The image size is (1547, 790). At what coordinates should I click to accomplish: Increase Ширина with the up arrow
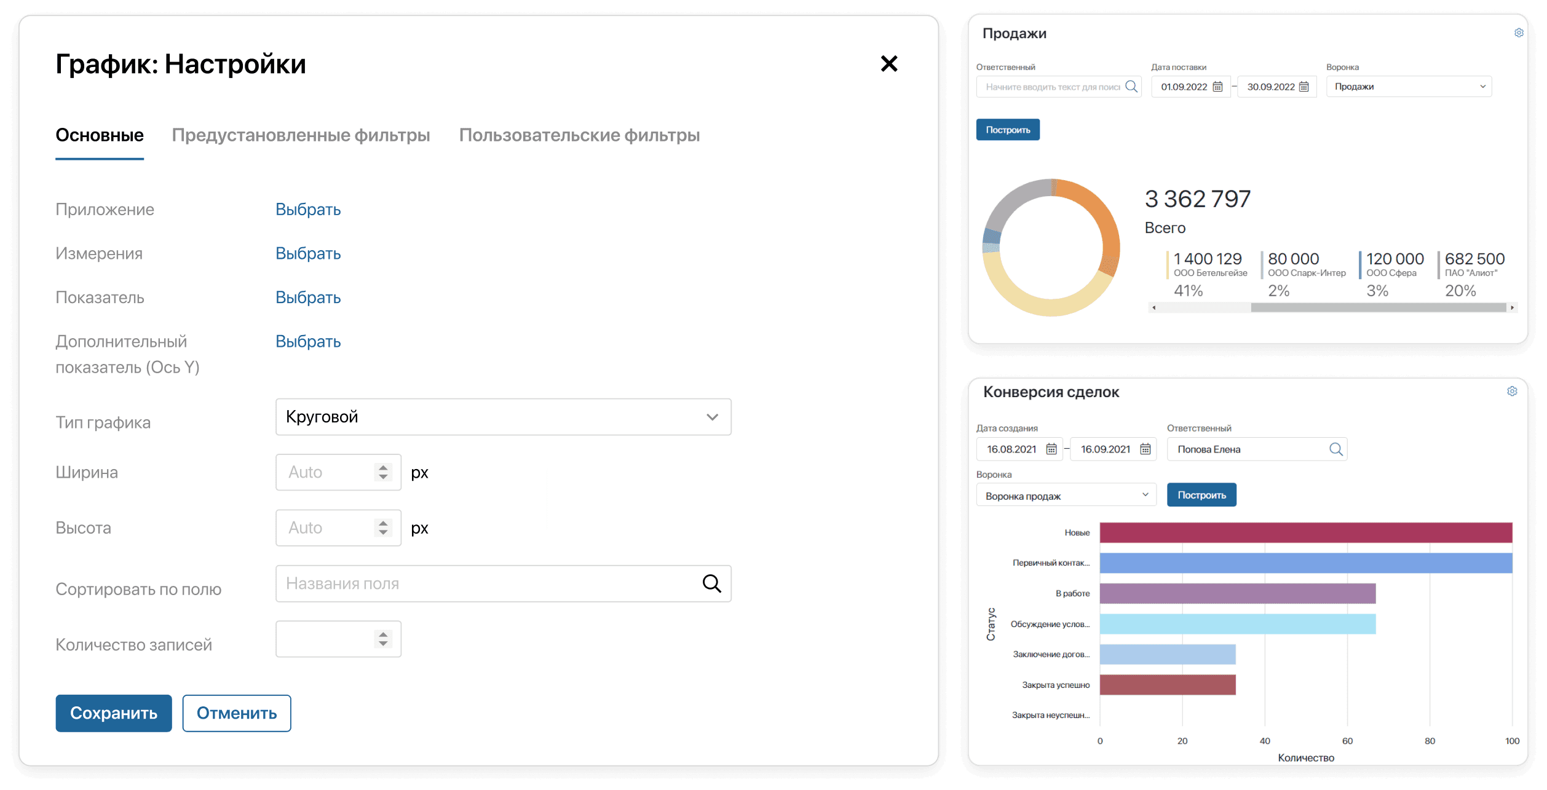[383, 467]
